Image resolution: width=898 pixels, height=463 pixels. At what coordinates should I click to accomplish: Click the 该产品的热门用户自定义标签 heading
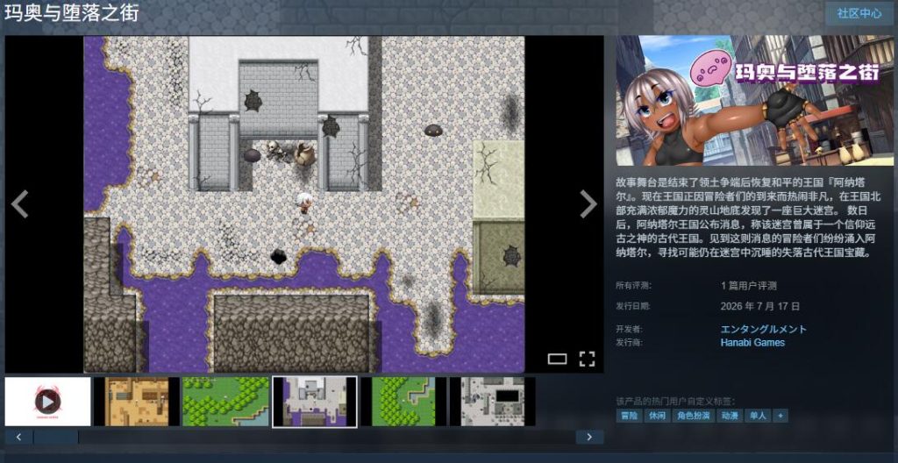coord(674,401)
